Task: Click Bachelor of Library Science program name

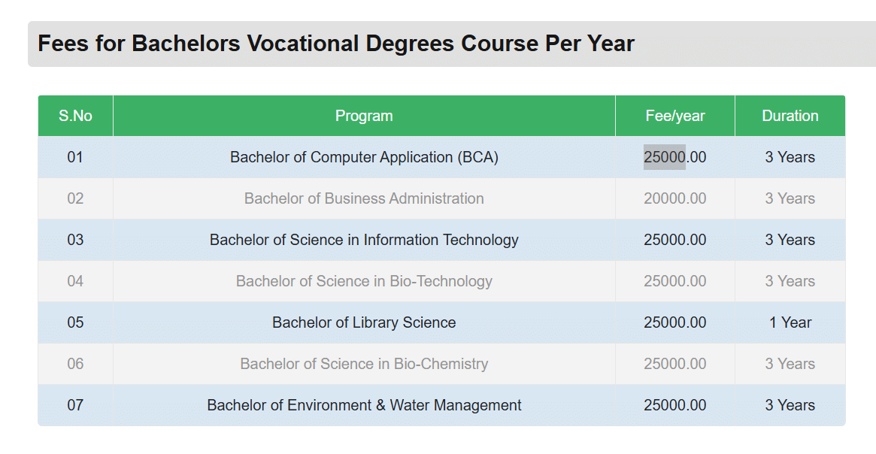Action: [364, 322]
